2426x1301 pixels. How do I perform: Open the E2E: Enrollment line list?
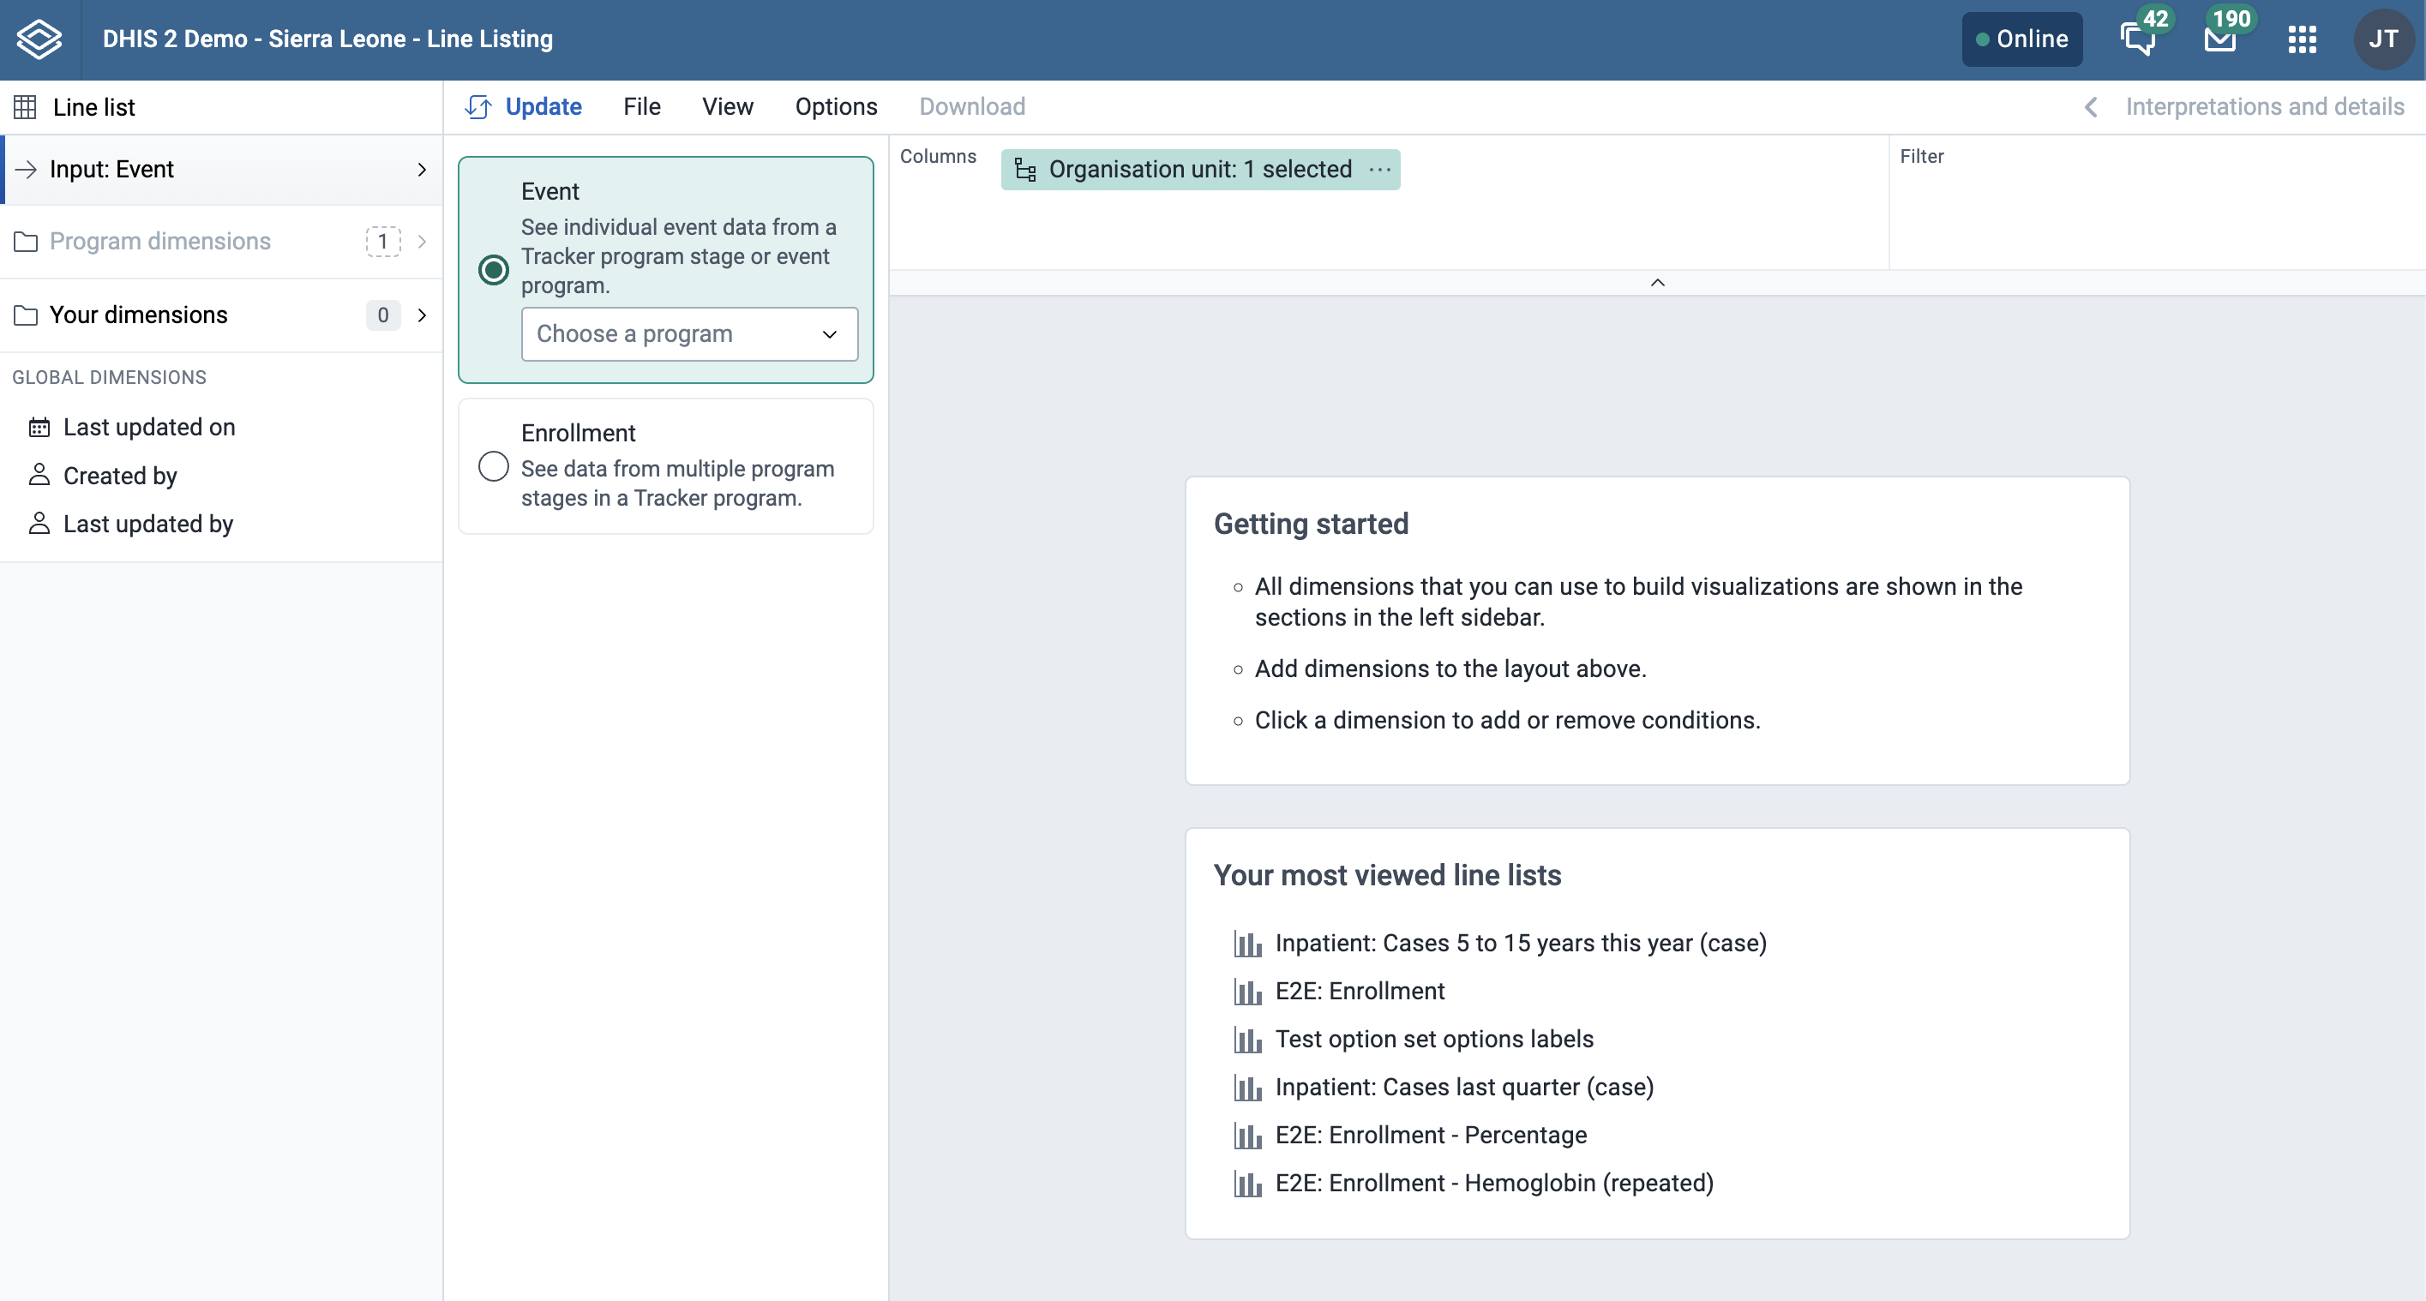pos(1359,992)
